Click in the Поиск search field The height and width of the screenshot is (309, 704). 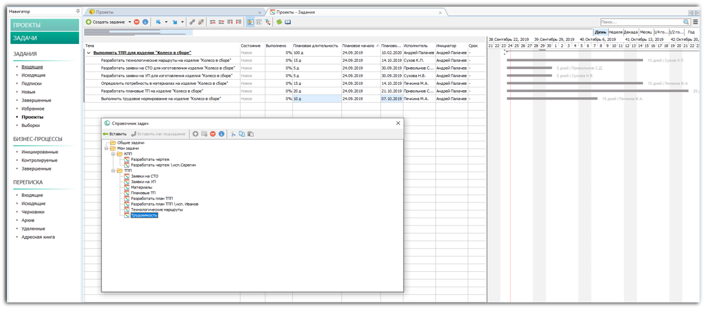(x=641, y=22)
